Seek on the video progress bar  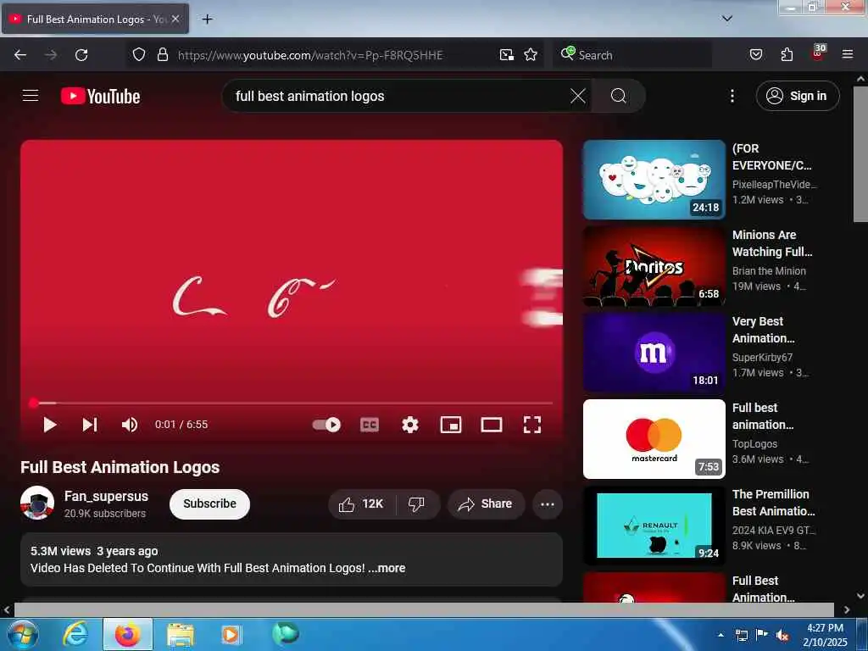[x=292, y=403]
